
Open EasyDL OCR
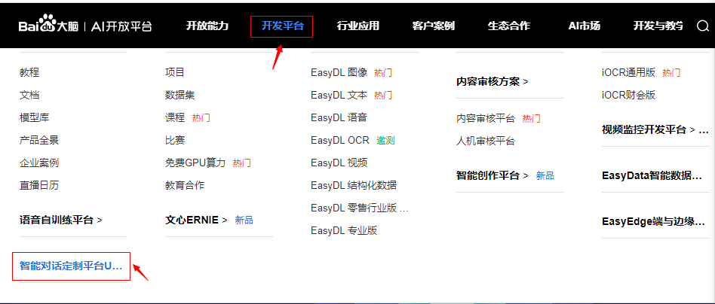340,140
